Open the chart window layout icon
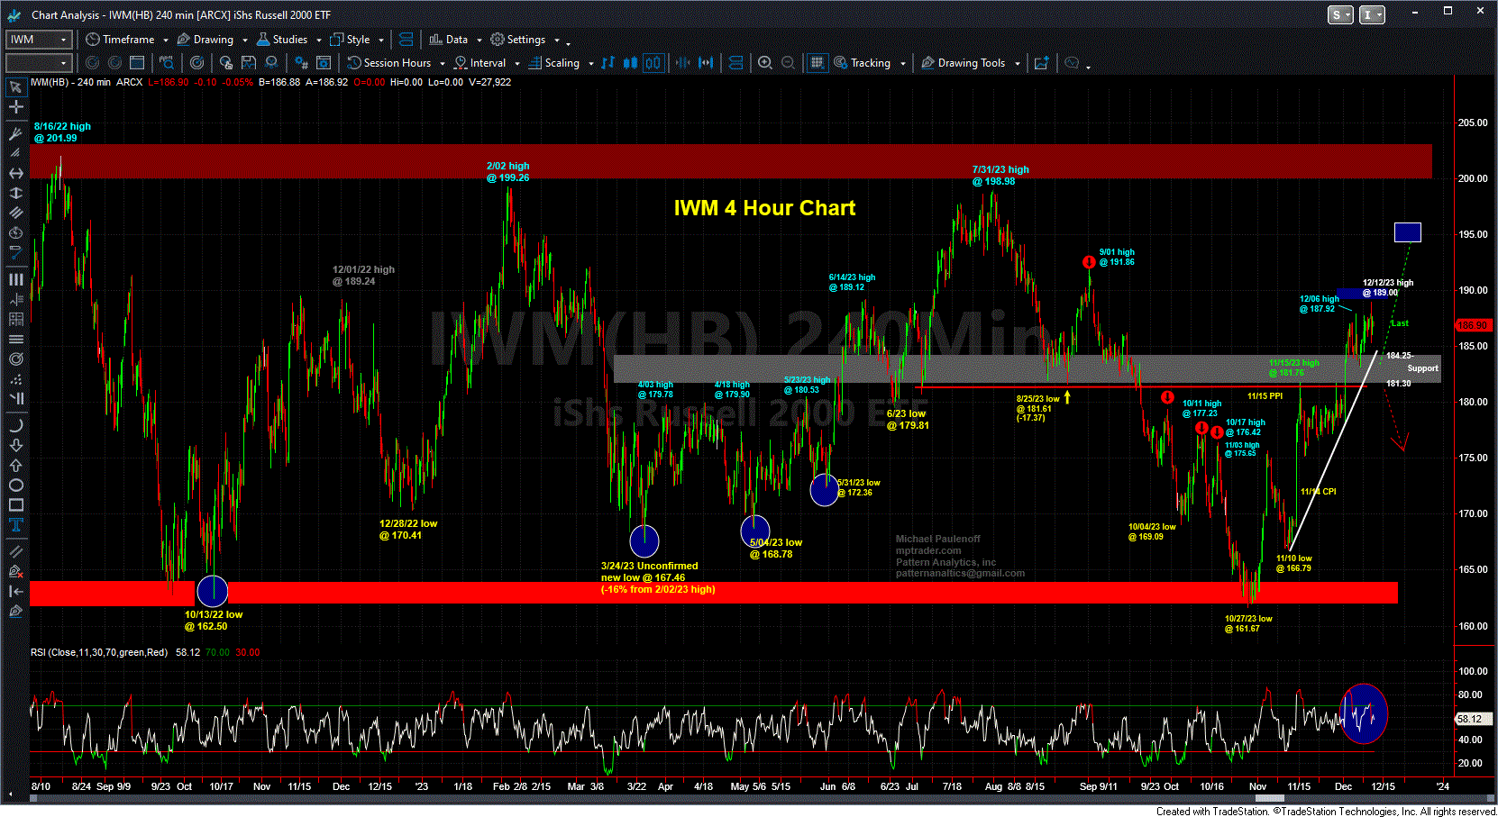The height and width of the screenshot is (817, 1498). 137,62
